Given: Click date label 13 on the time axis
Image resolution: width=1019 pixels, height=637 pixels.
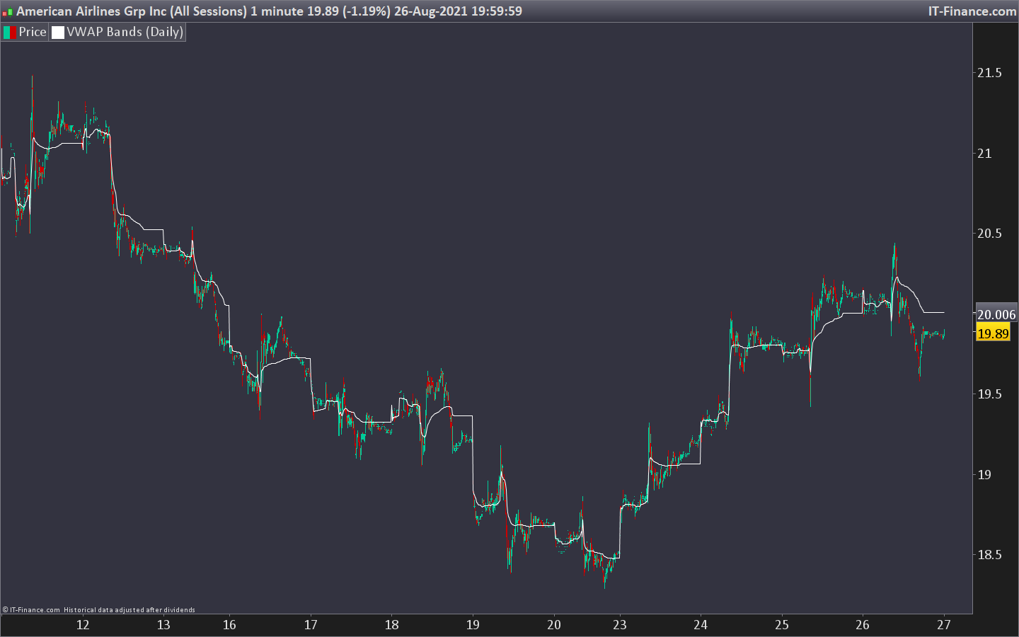Looking at the screenshot, I should (163, 625).
